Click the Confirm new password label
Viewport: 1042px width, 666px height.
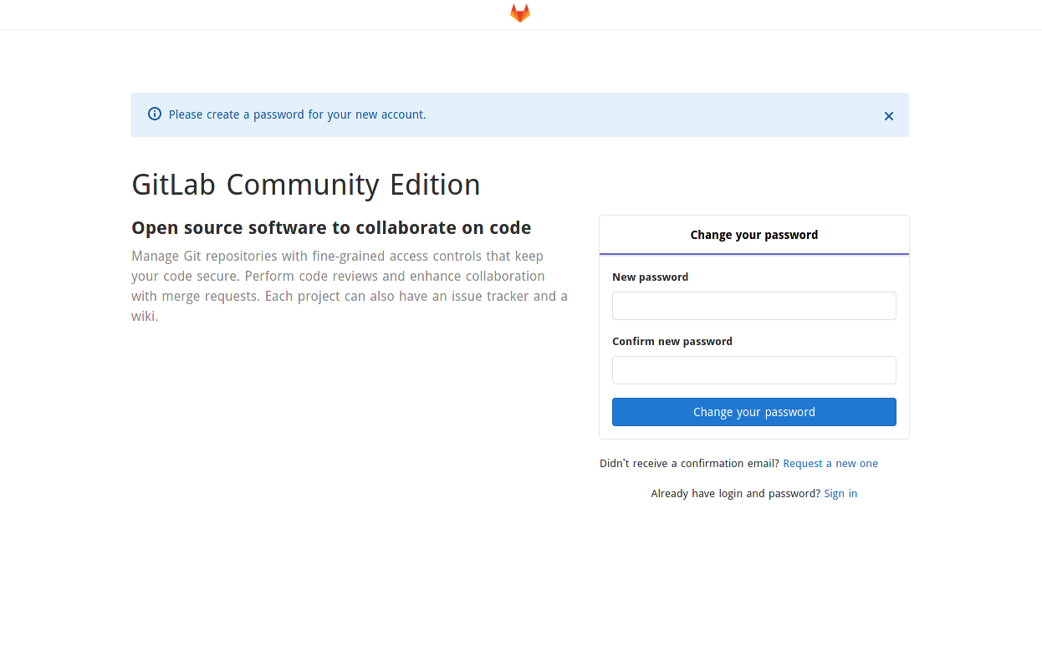[672, 342]
